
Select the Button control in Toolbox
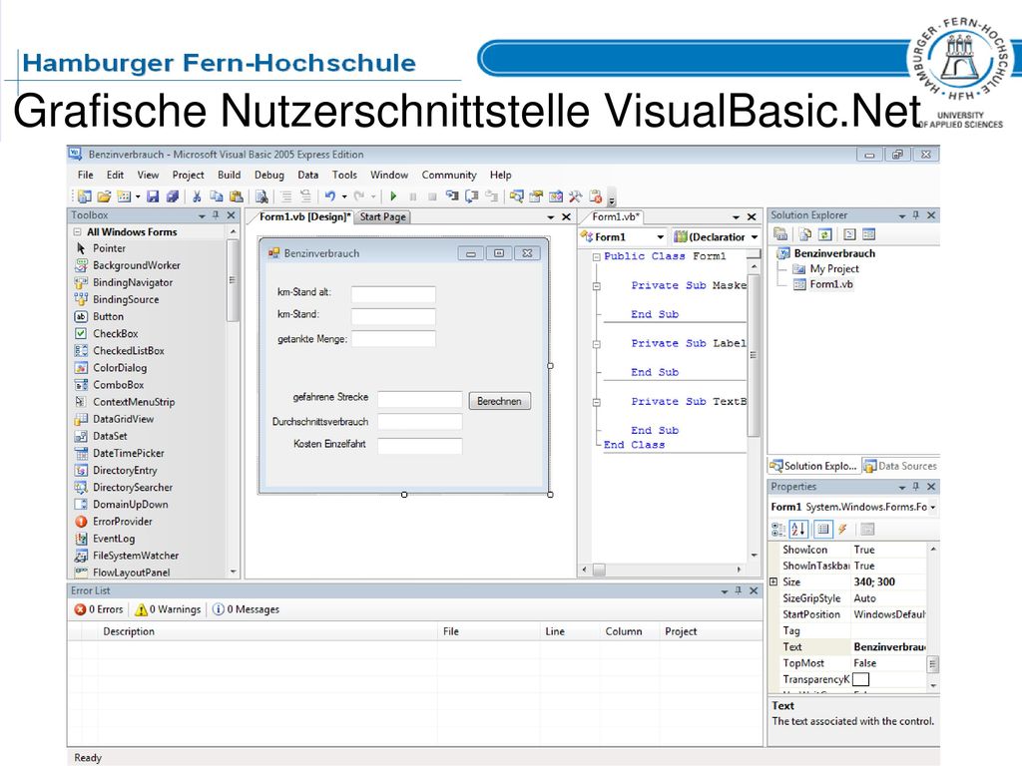pos(108,316)
